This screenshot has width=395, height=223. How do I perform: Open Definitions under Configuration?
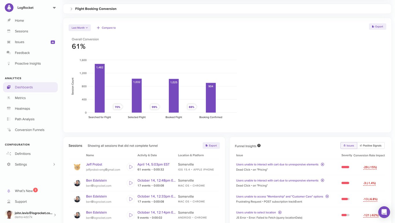pyautogui.click(x=23, y=154)
